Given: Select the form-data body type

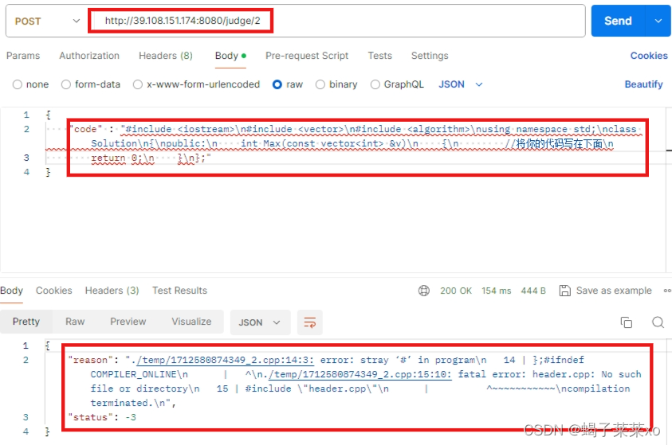Looking at the screenshot, I should (x=91, y=84).
